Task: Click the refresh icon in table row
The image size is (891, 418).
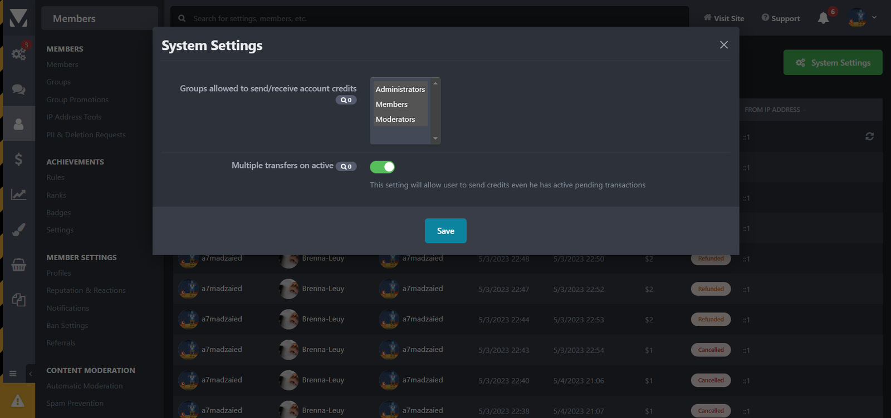Action: 869,136
